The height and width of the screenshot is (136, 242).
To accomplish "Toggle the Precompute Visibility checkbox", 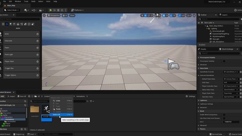I will tap(224, 61).
